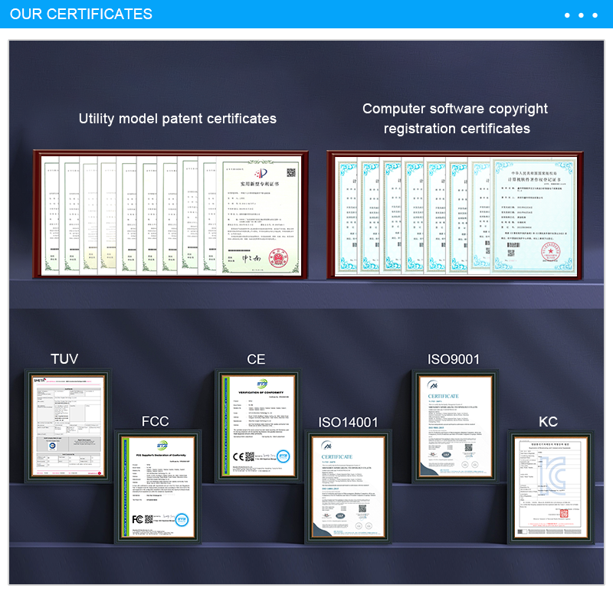Click the red emblem atop the front patent certificate
The image size is (613, 595).
(261, 174)
